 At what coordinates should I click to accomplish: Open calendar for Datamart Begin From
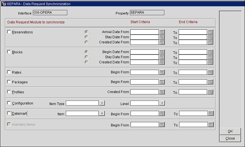click(162, 113)
